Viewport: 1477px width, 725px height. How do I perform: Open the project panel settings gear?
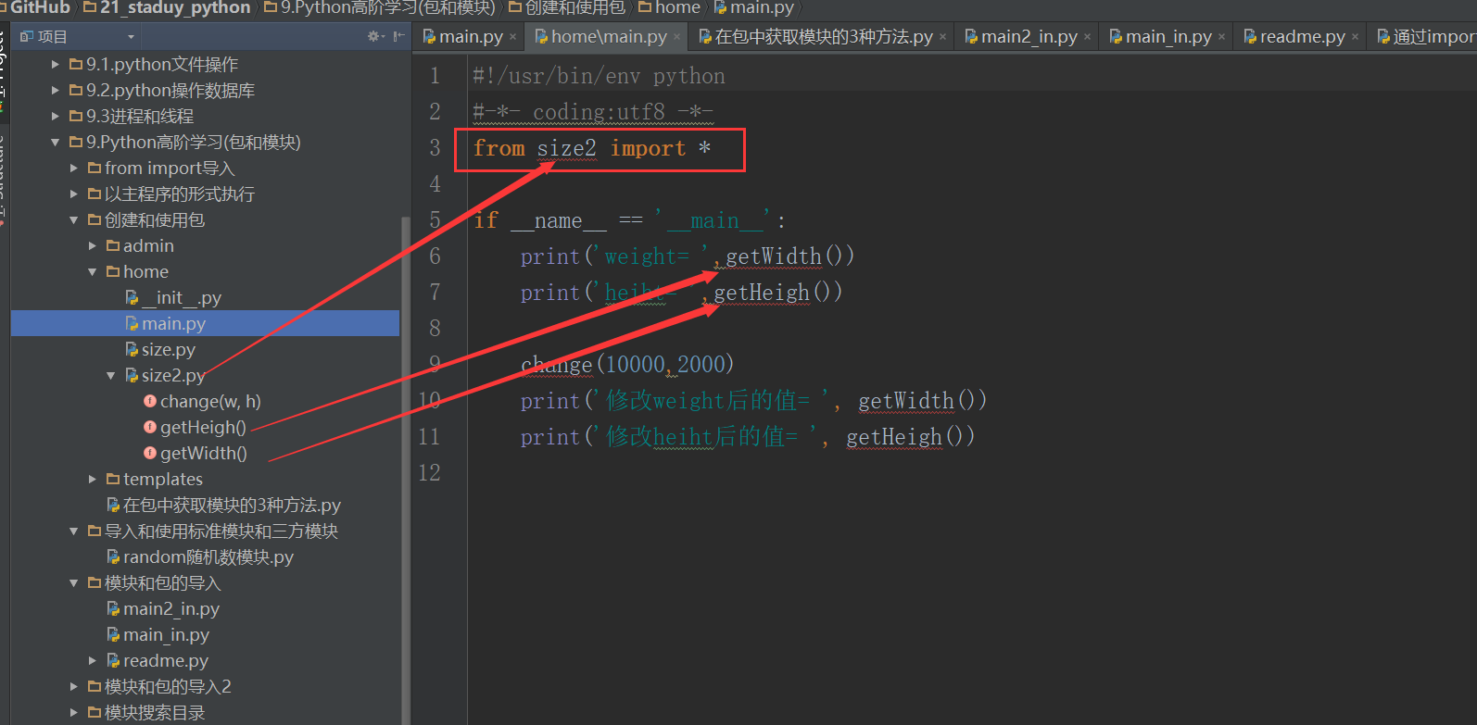coord(373,36)
